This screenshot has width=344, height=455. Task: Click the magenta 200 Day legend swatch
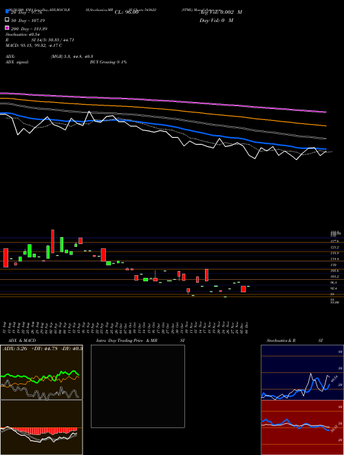coord(7,28)
